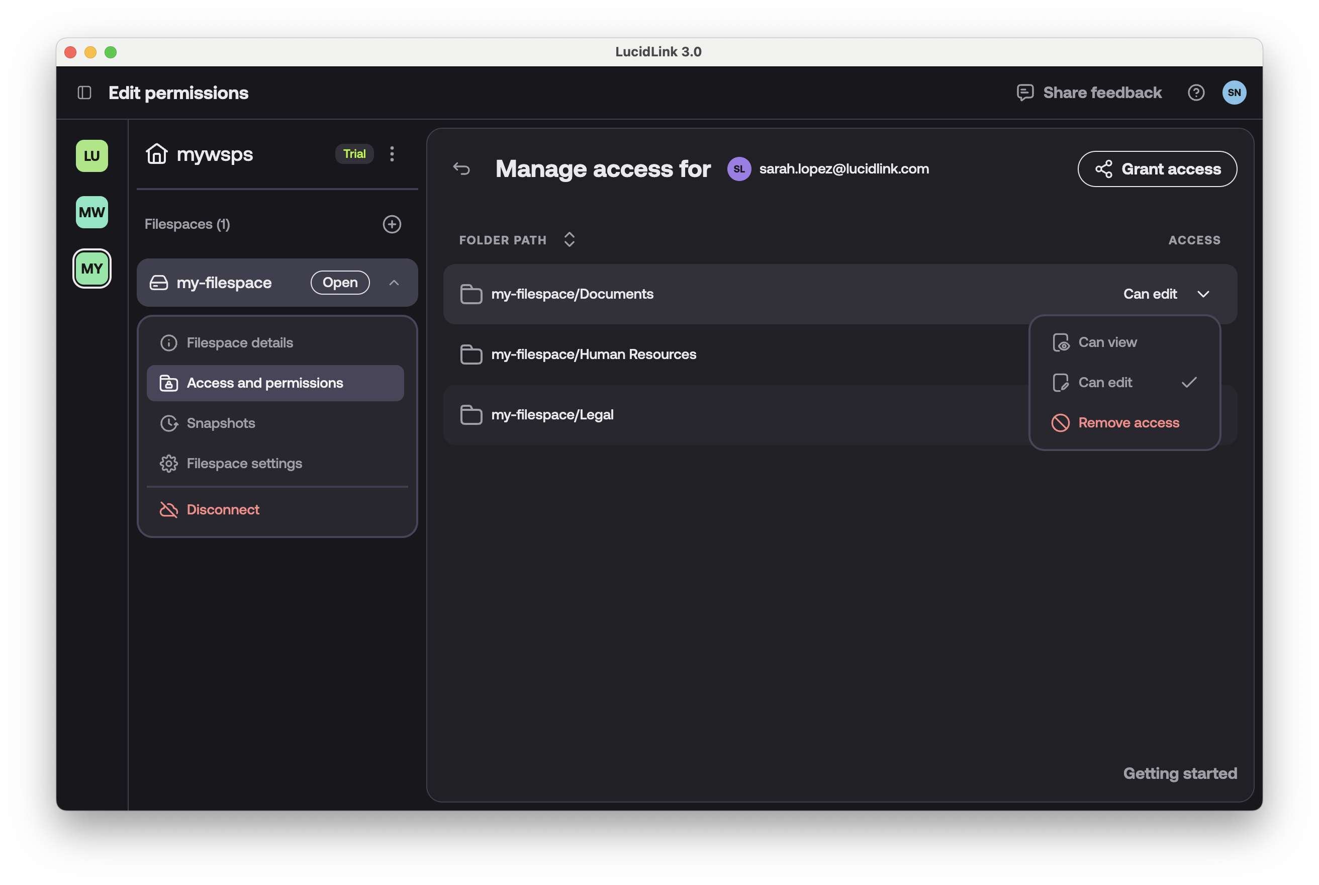Image resolution: width=1319 pixels, height=885 pixels.
Task: Open Filespace settings
Action: (x=275, y=464)
